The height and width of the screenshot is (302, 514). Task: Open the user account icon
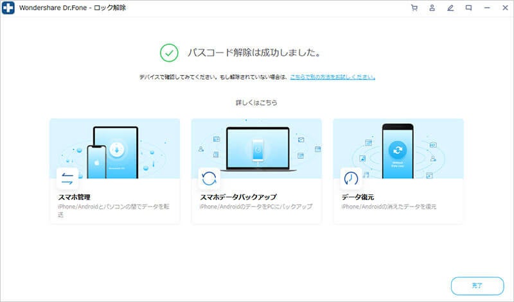click(x=432, y=8)
